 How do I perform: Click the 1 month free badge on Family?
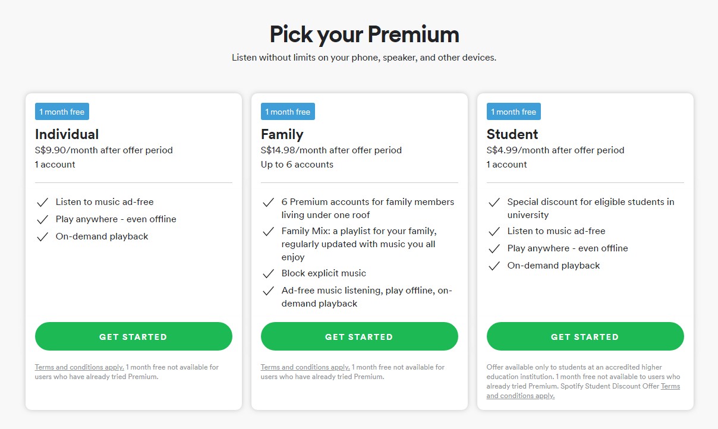point(288,112)
